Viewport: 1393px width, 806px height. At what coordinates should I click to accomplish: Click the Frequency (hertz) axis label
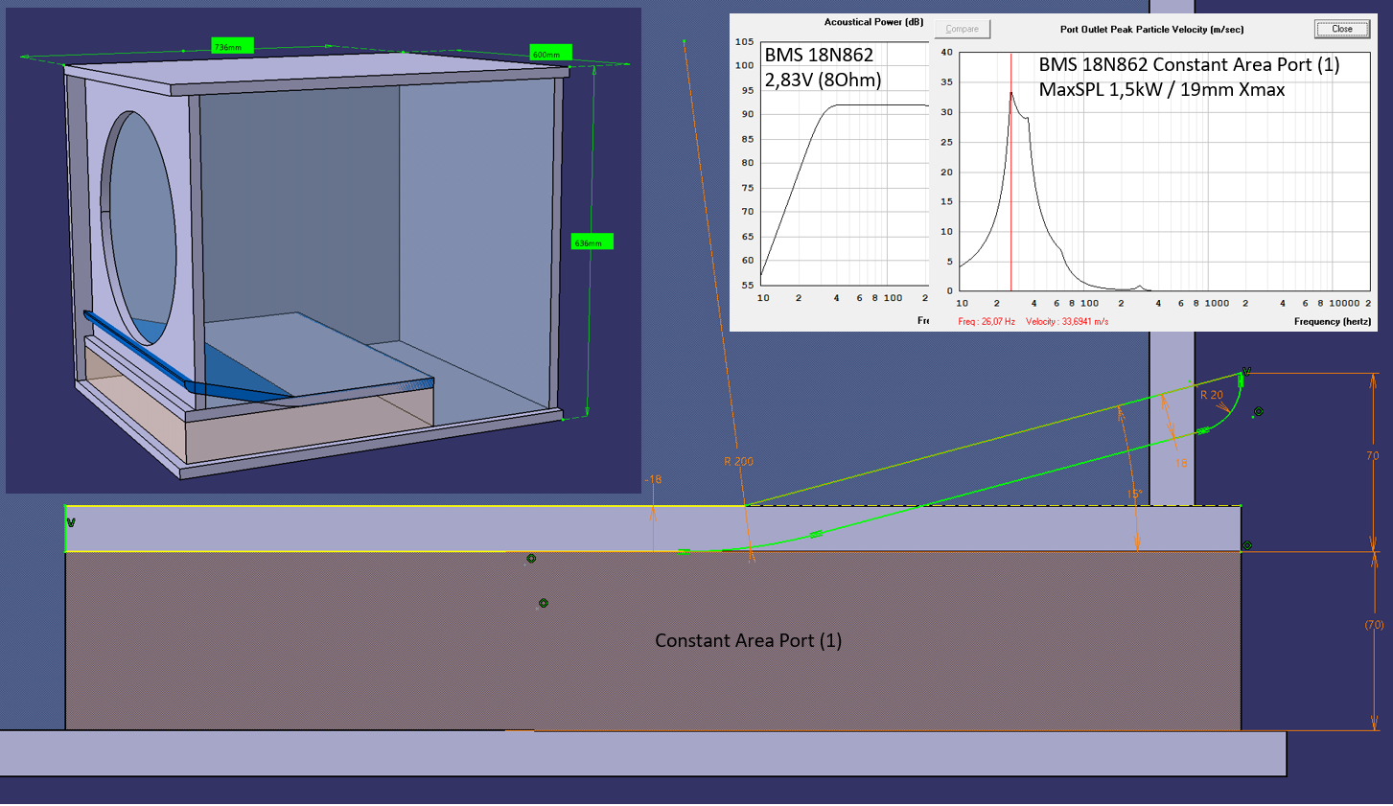pos(1333,321)
